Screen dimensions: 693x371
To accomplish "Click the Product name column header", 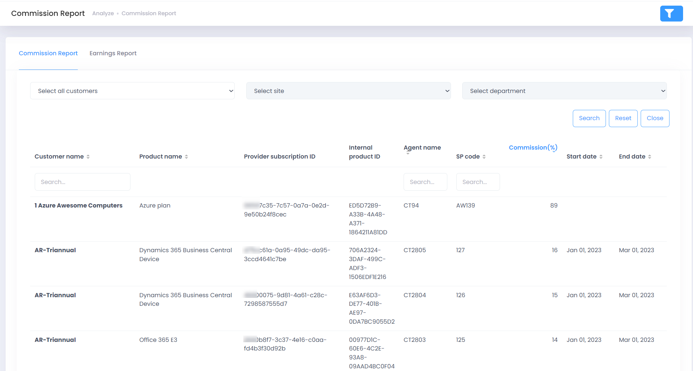I will pos(161,157).
